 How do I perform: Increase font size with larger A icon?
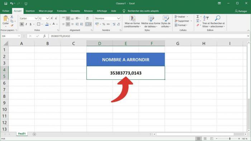[x=52, y=18]
